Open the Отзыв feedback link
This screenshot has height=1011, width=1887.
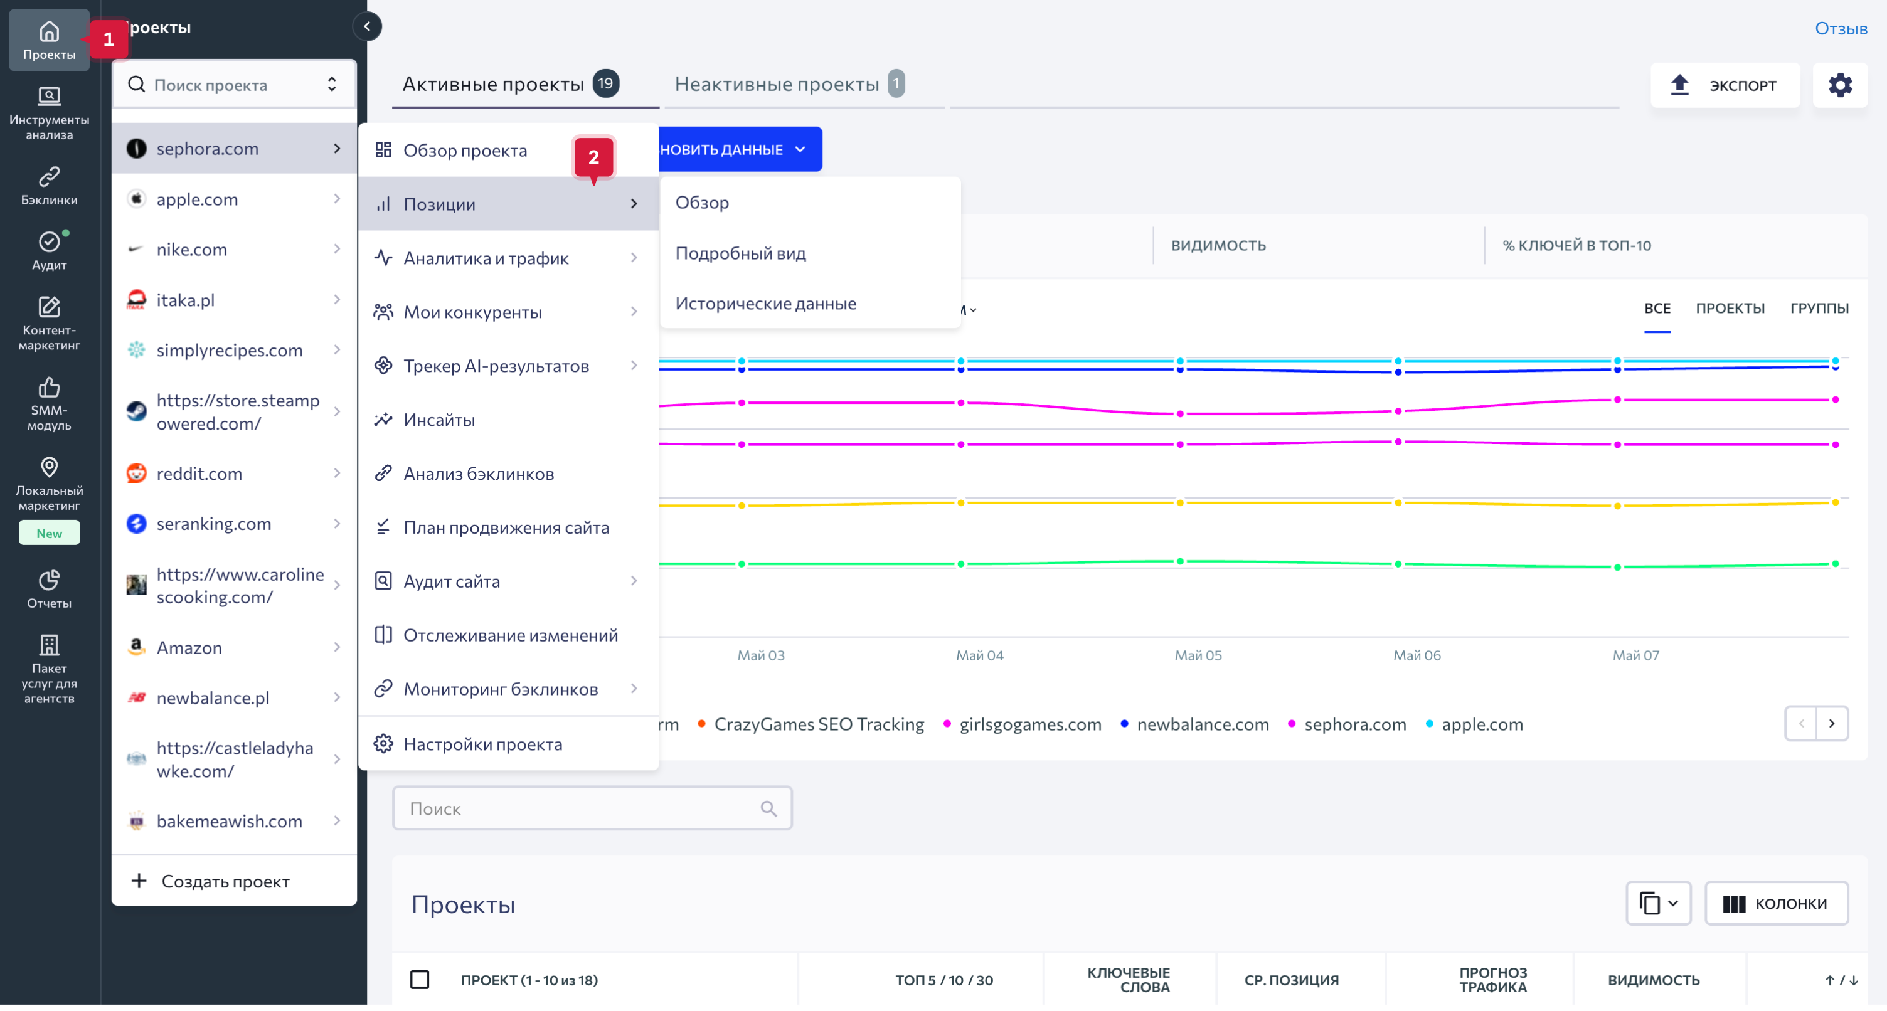point(1840,28)
